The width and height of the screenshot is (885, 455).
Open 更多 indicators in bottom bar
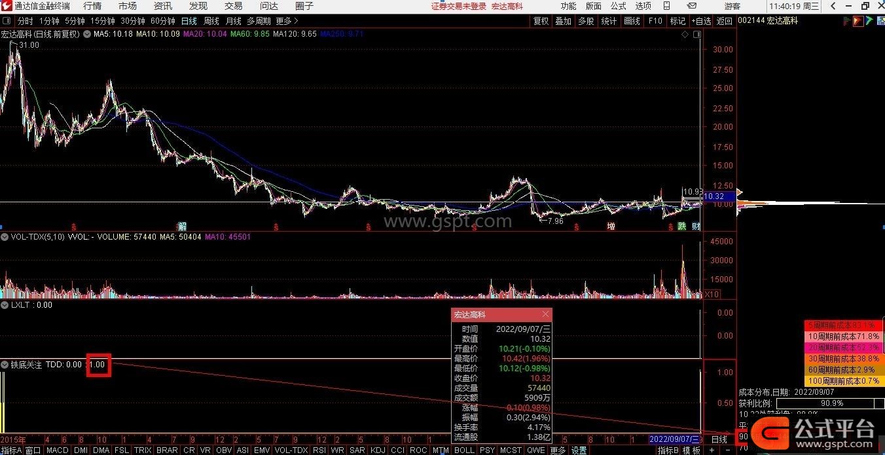click(558, 450)
